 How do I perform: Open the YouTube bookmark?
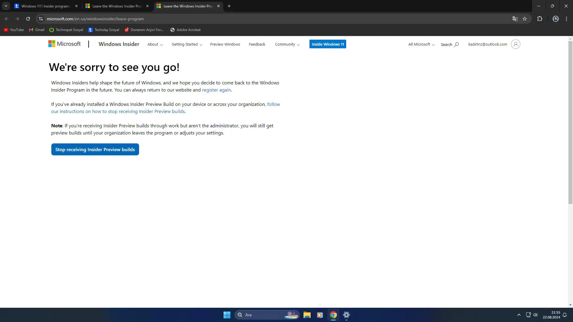pyautogui.click(x=14, y=30)
